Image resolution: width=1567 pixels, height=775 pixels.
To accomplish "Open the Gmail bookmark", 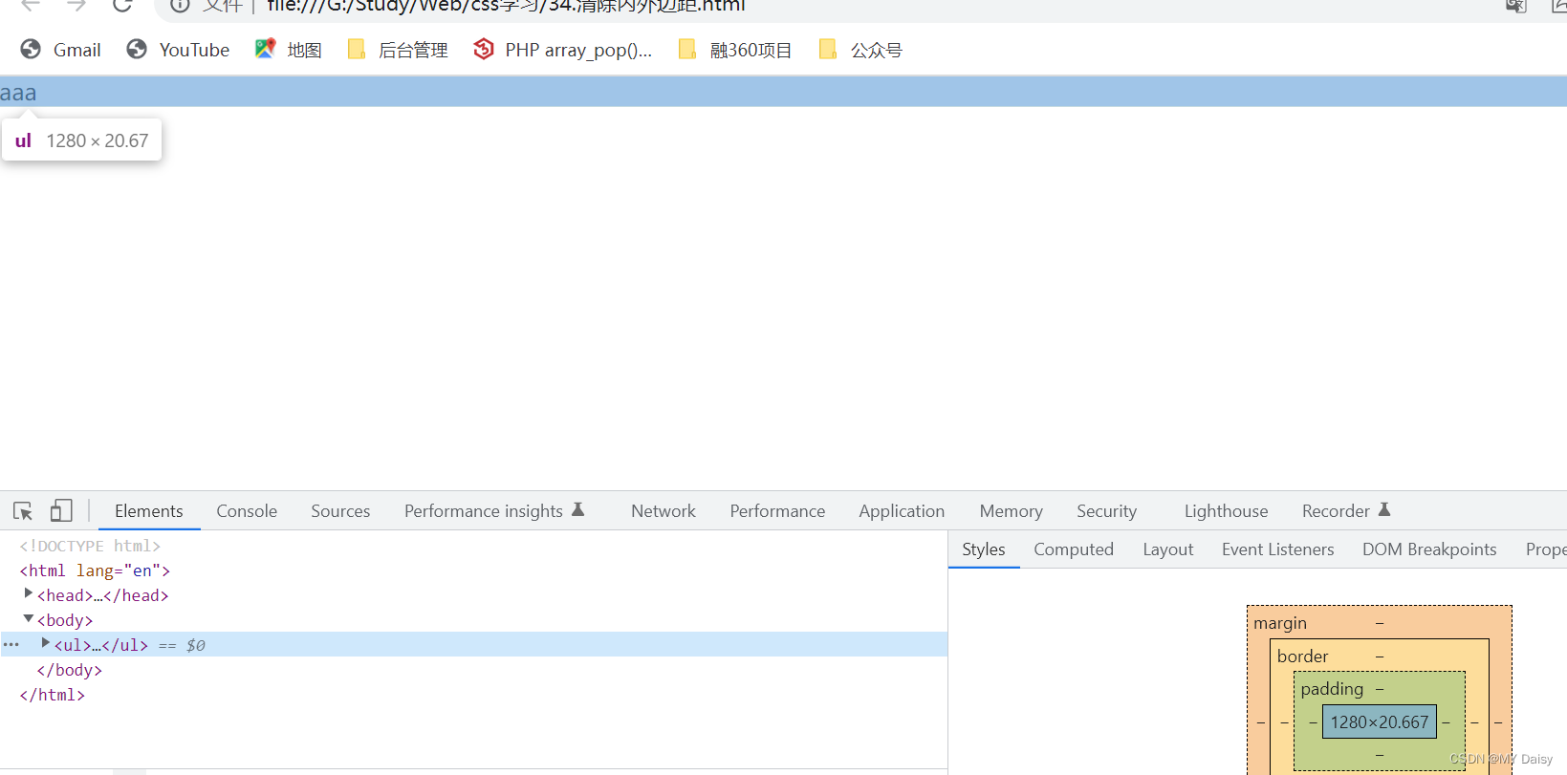I will pyautogui.click(x=61, y=50).
